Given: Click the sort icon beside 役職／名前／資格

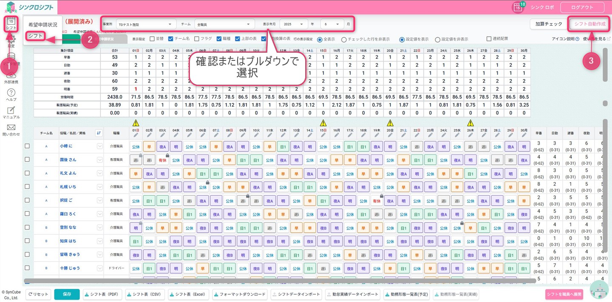Looking at the screenshot, I should pyautogui.click(x=99, y=133).
